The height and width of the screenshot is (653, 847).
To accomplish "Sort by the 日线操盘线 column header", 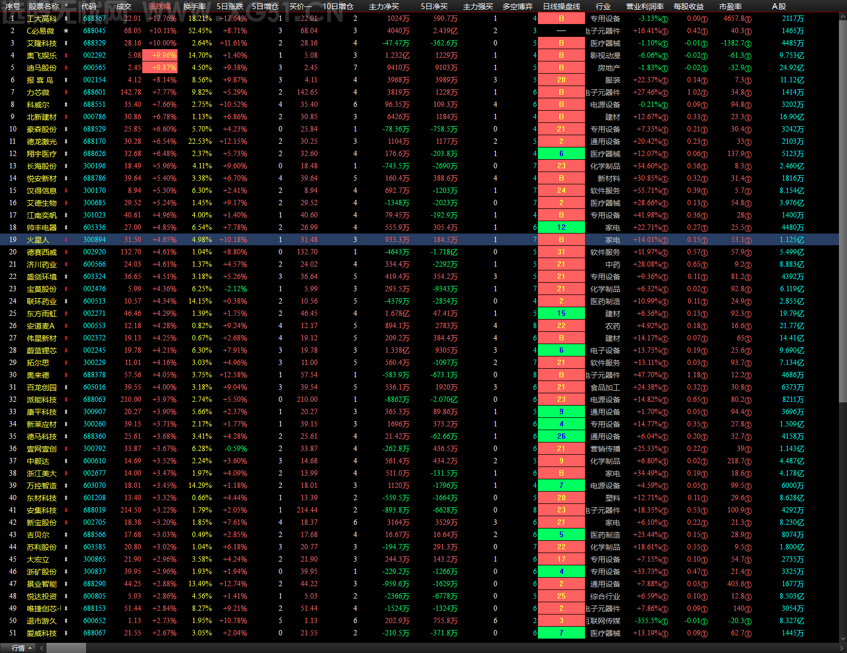I will pos(561,6).
